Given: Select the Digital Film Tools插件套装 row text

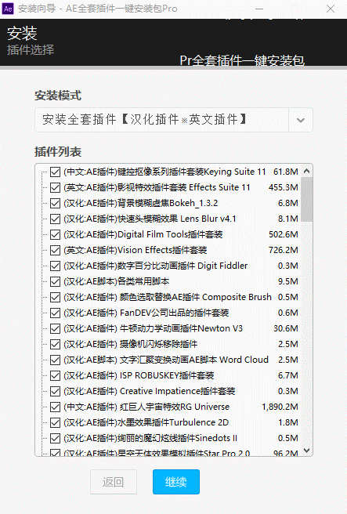Looking at the screenshot, I should tap(143, 234).
